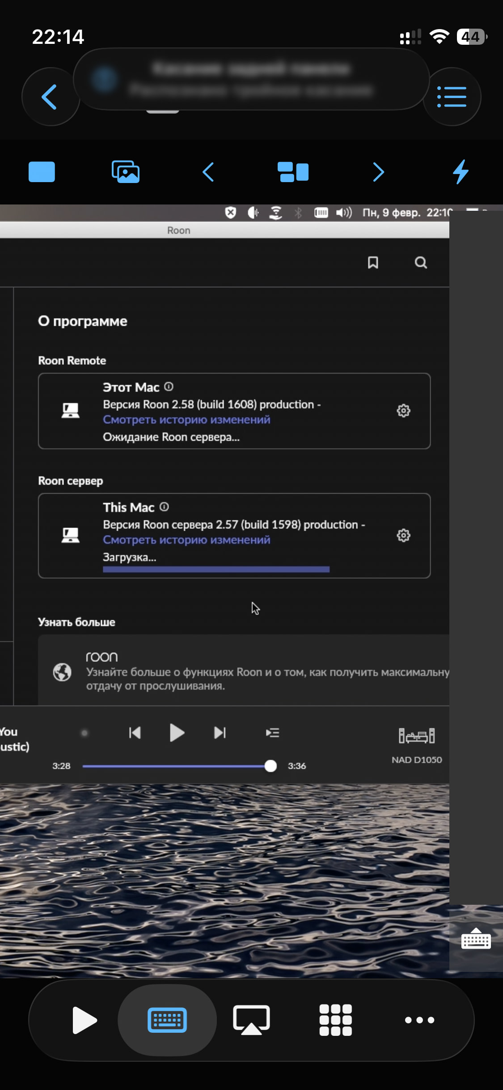Show the floating keyboard over the wallpaper
Image resolution: width=503 pixels, height=1090 pixels.
click(x=476, y=939)
